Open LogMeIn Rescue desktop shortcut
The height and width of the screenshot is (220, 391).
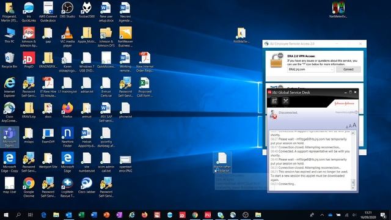point(67,187)
